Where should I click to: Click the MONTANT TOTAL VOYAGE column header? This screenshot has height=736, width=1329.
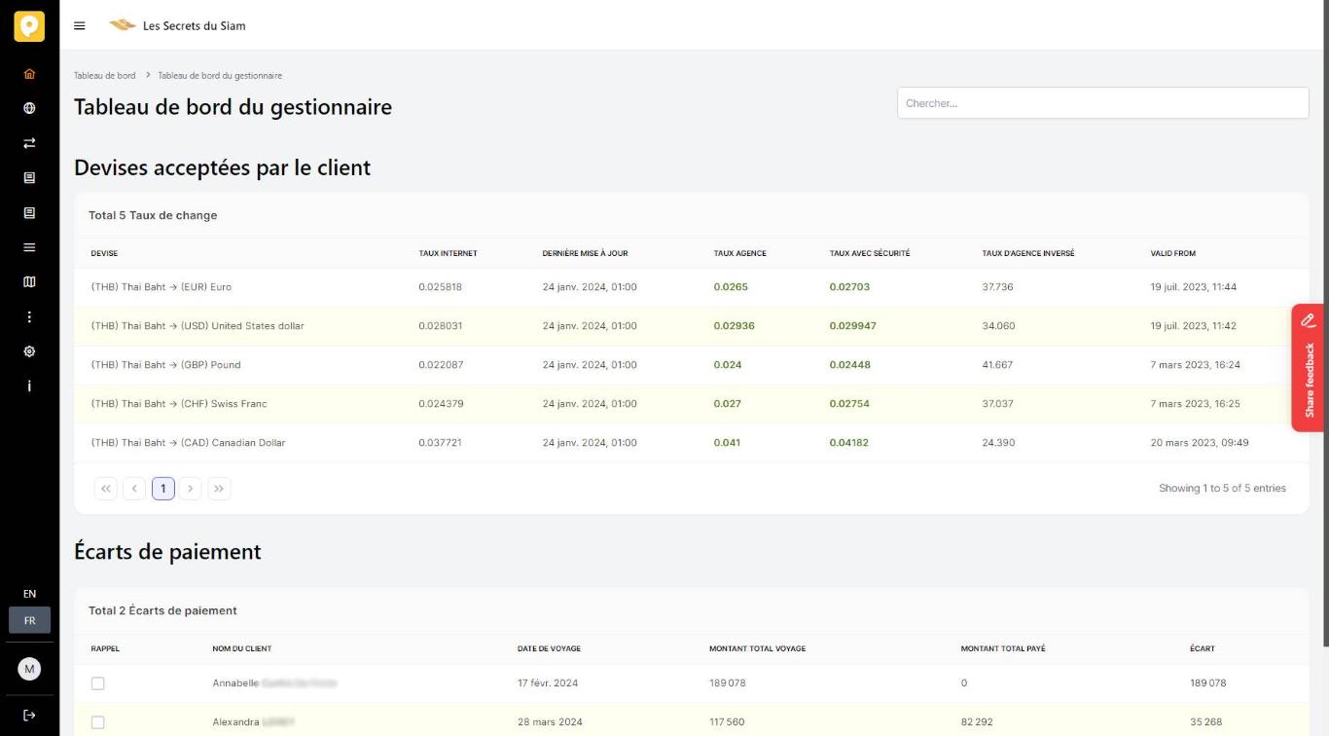[x=757, y=648]
